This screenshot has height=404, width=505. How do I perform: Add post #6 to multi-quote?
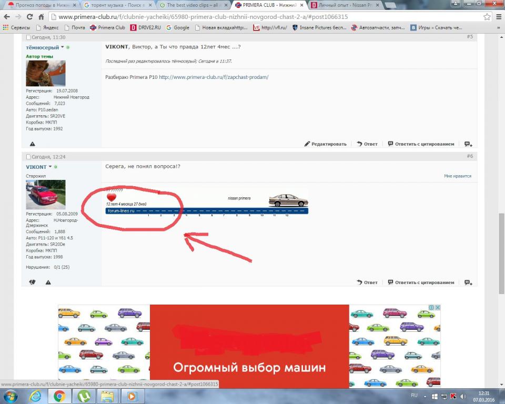(468, 282)
